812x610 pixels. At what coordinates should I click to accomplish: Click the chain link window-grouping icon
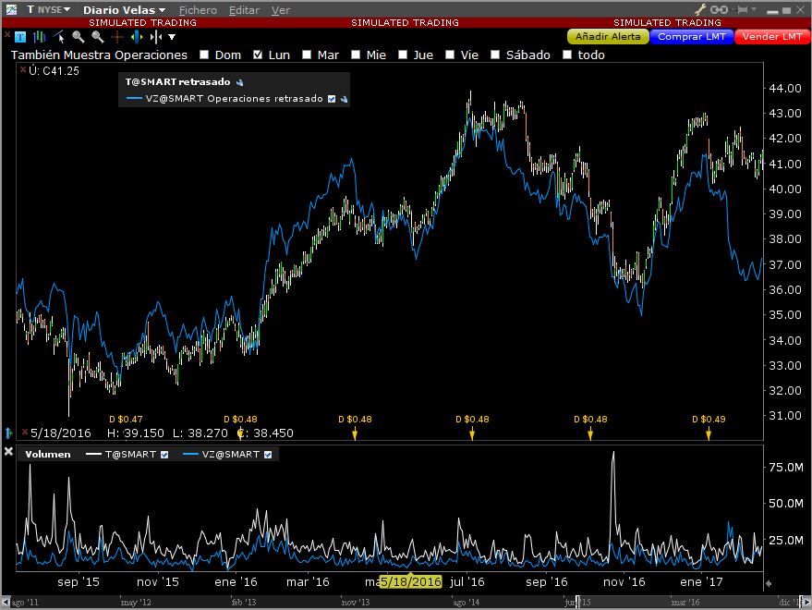[x=720, y=9]
